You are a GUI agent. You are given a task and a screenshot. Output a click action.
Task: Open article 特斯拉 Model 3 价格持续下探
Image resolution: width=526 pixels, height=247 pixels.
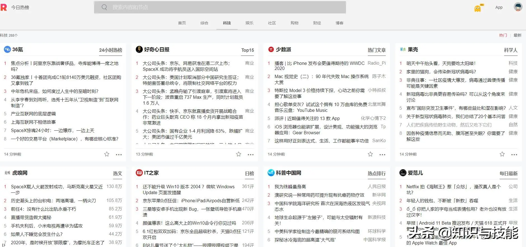tap(320, 93)
